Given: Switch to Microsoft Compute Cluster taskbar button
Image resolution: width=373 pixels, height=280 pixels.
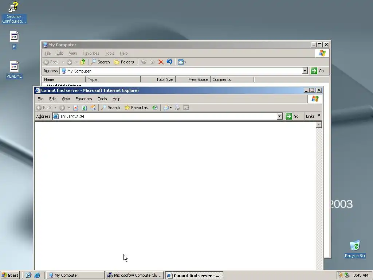Looking at the screenshot, I should 135,275.
